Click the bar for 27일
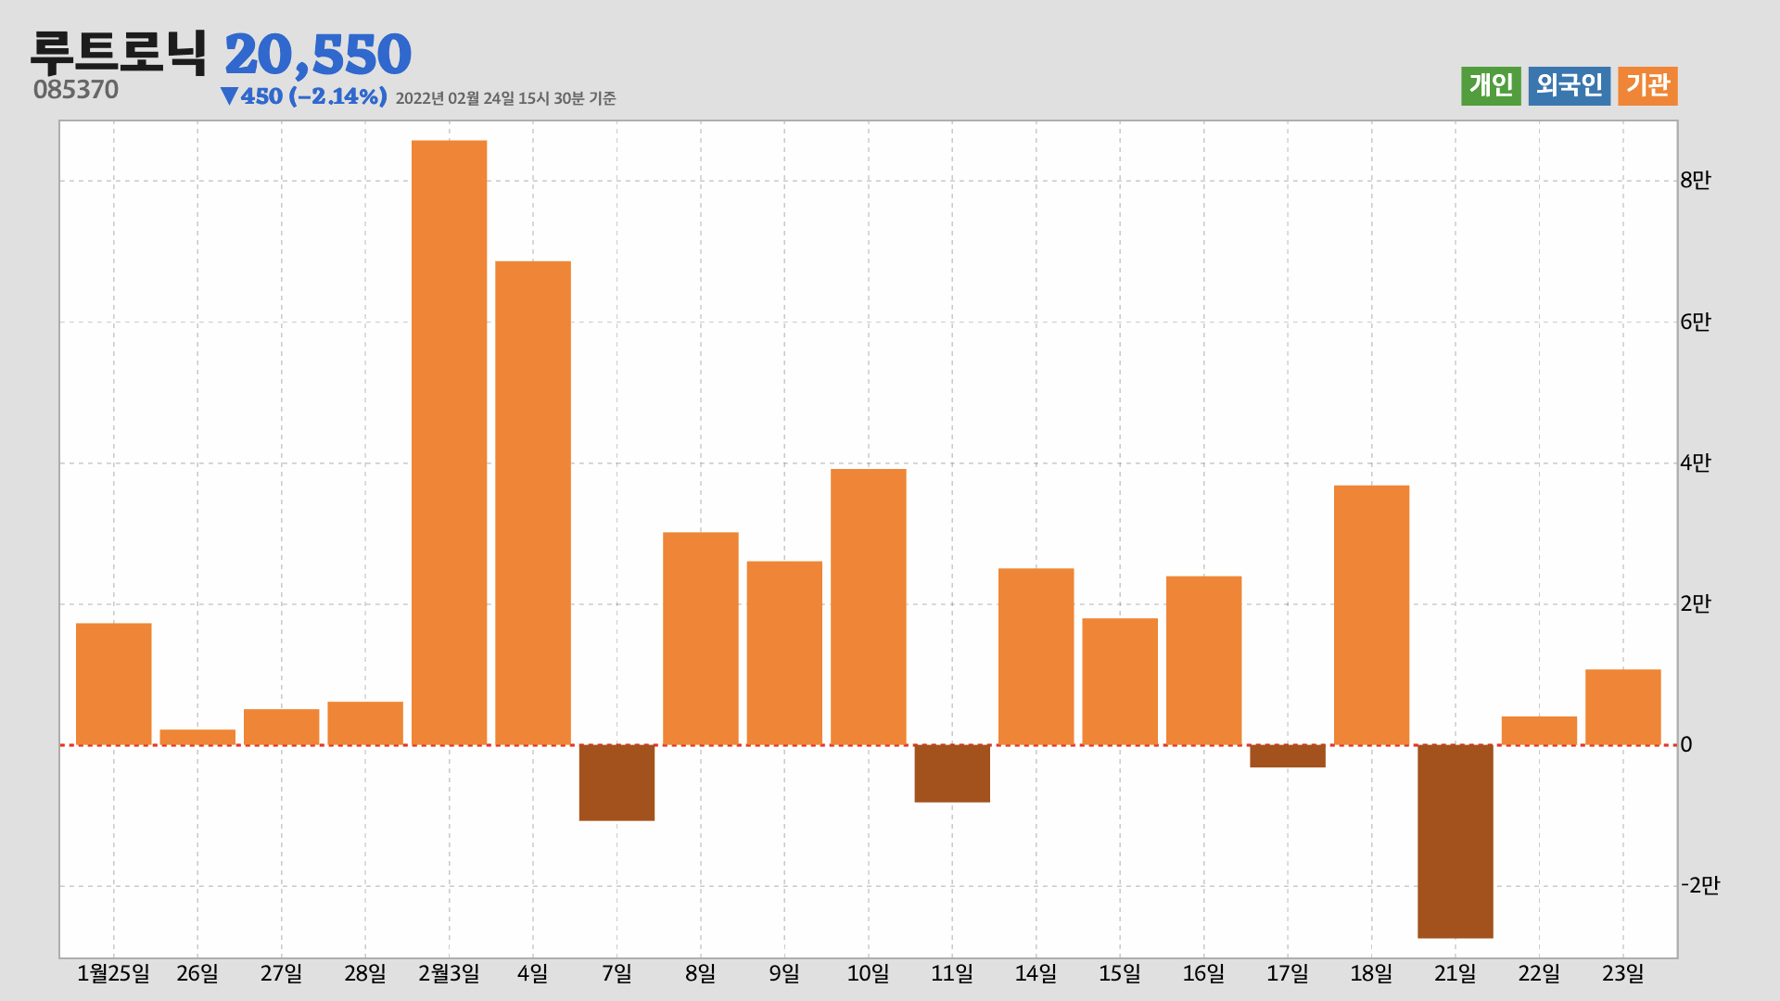Image resolution: width=1780 pixels, height=1001 pixels. coord(282,728)
